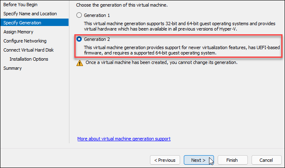285x168 pixels.
Task: Select the Generation 2 radio button
Action: [x=79, y=39]
